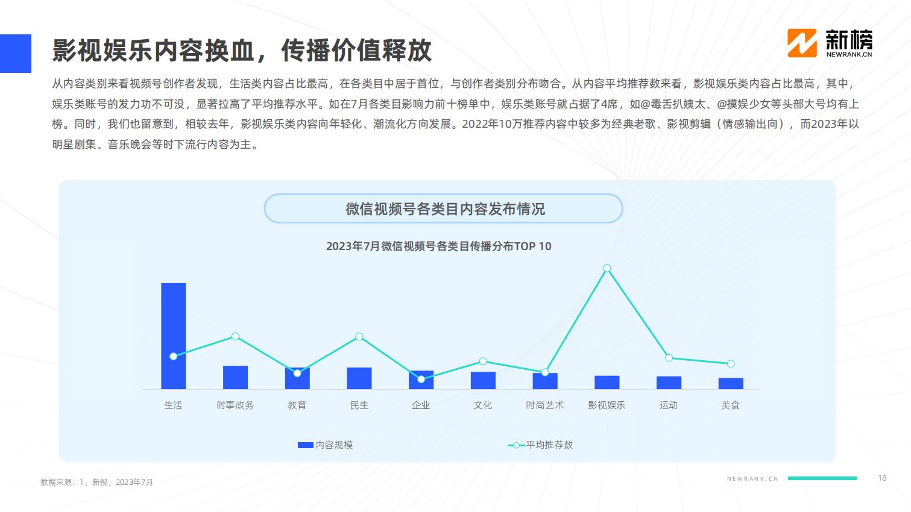Click the chart title 2023年7月微信视频号各类目传播分布TOP 10
Image resolution: width=911 pixels, height=512 pixels.
438,246
